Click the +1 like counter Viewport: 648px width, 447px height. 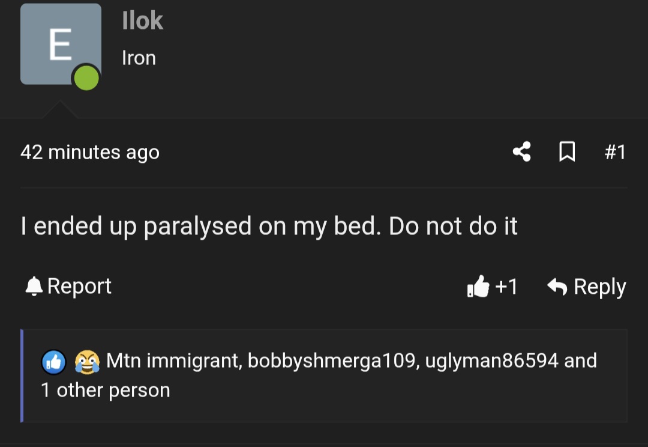click(x=506, y=287)
